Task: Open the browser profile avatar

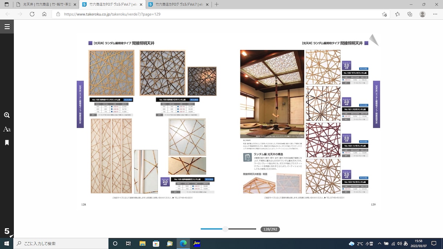Action: tap(422, 14)
